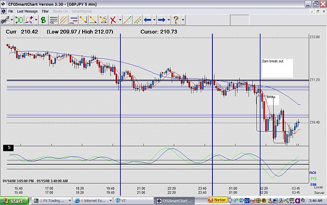Click the greyed SmartSignals menu
This screenshot has width=327, height=205.
[82, 12]
